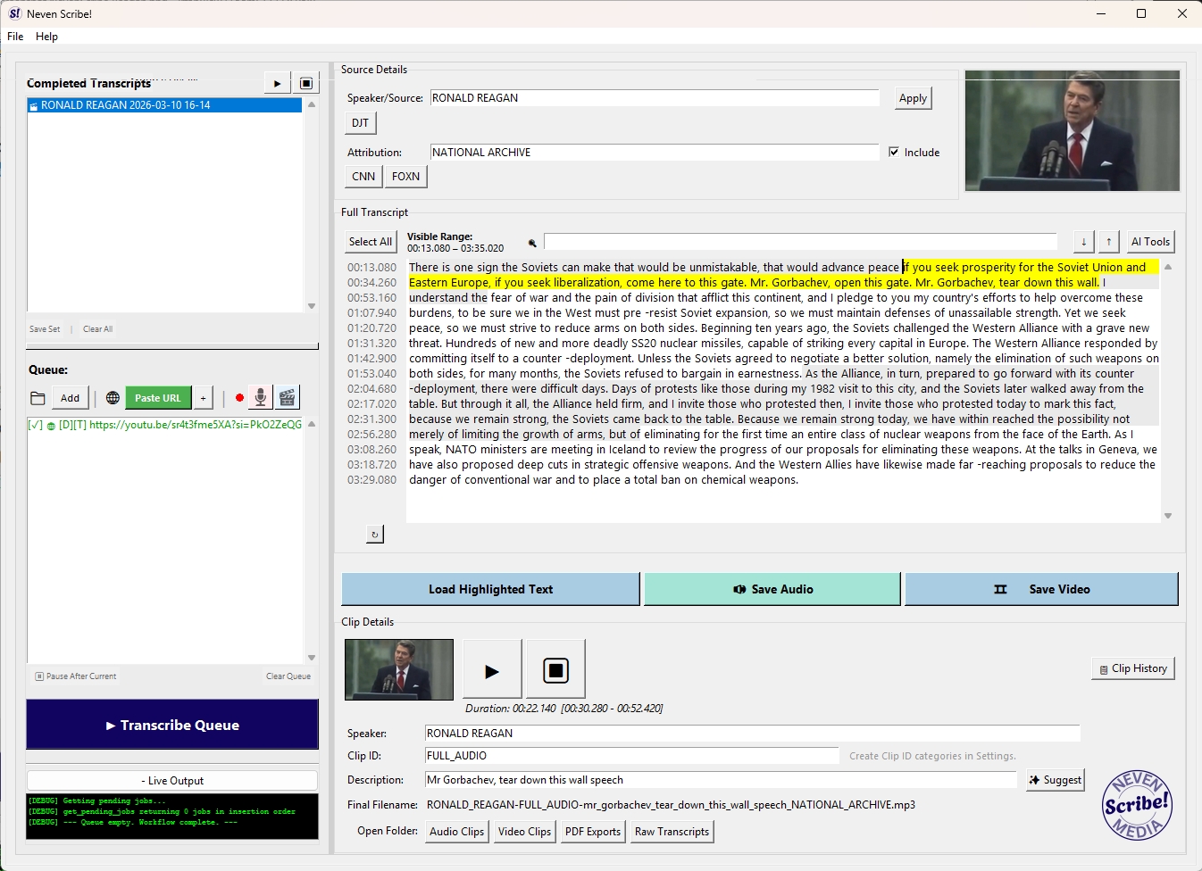
Task: Click the clapperboard video icon in Queue toolbar
Action: [287, 397]
